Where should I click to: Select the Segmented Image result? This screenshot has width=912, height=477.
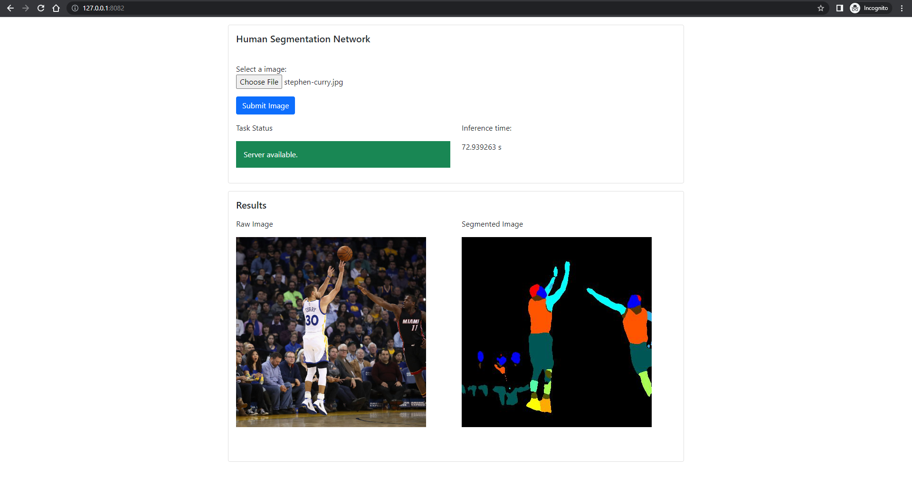tap(556, 332)
